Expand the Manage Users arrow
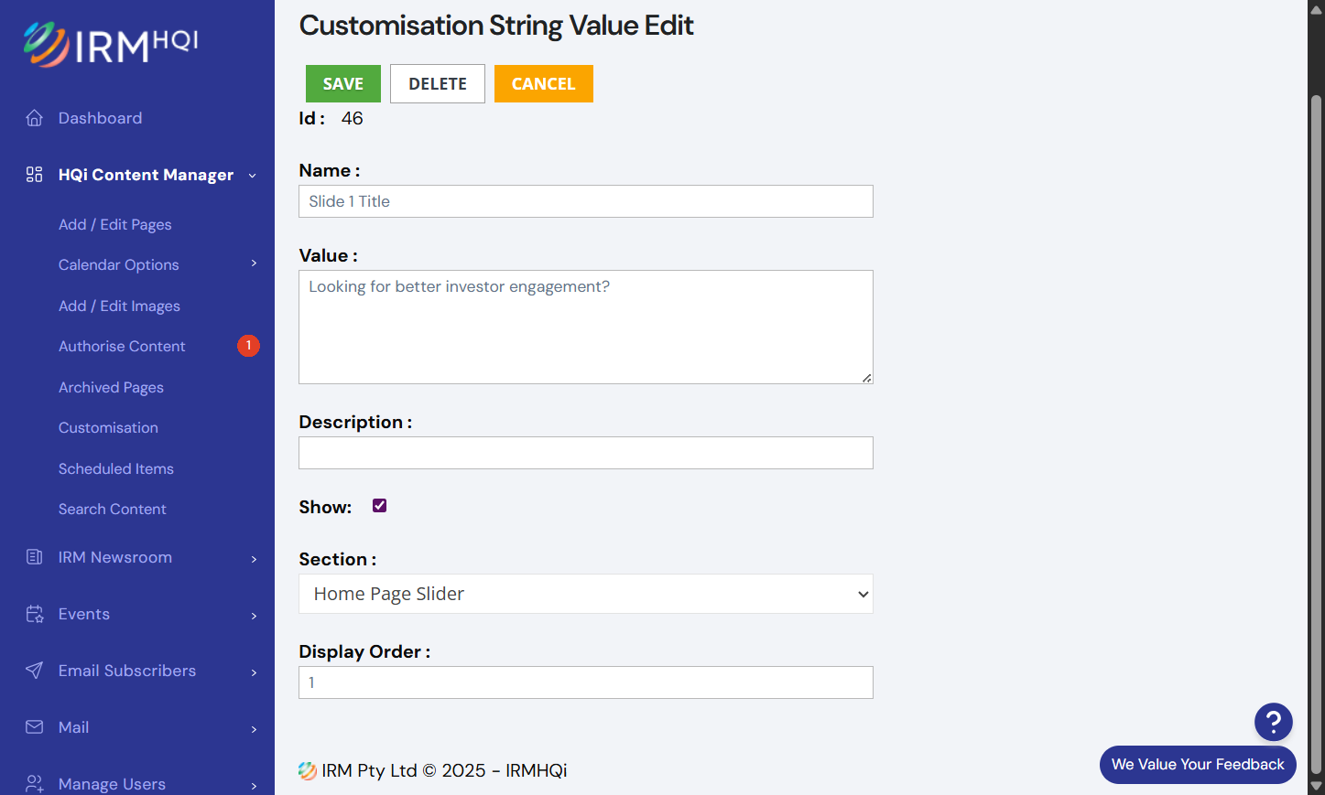This screenshot has width=1325, height=795. click(x=254, y=786)
